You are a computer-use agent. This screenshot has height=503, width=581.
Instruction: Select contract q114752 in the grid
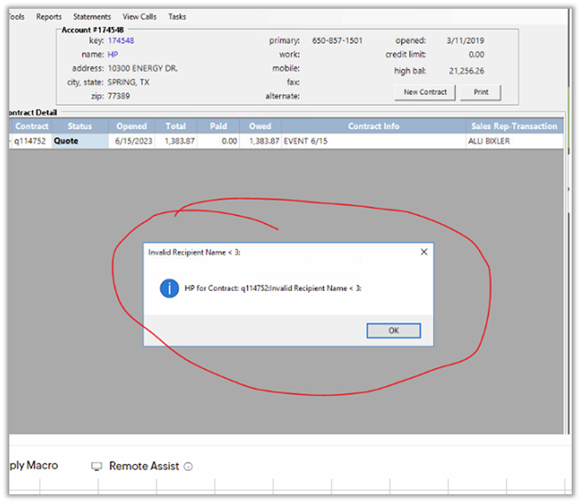30,141
